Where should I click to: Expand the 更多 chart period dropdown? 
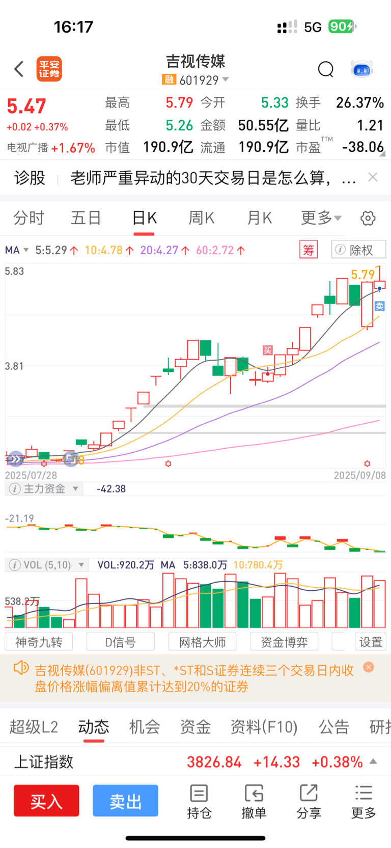click(x=321, y=218)
